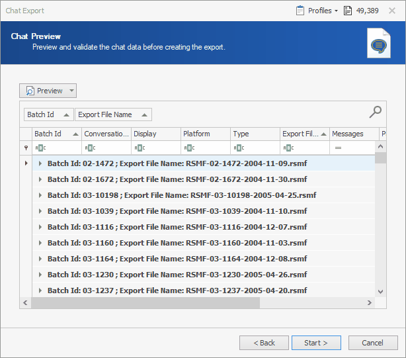The image size is (406, 358).
Task: Click the horizontal scrollbar right arrow
Action: (370, 302)
